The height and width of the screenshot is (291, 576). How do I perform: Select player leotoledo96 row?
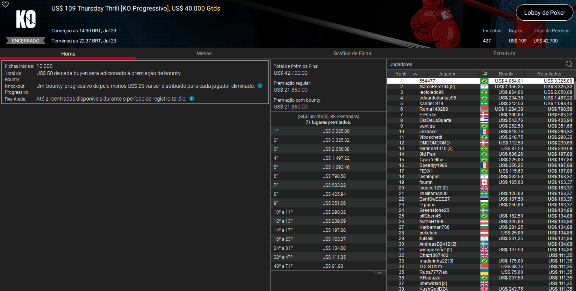point(480,92)
